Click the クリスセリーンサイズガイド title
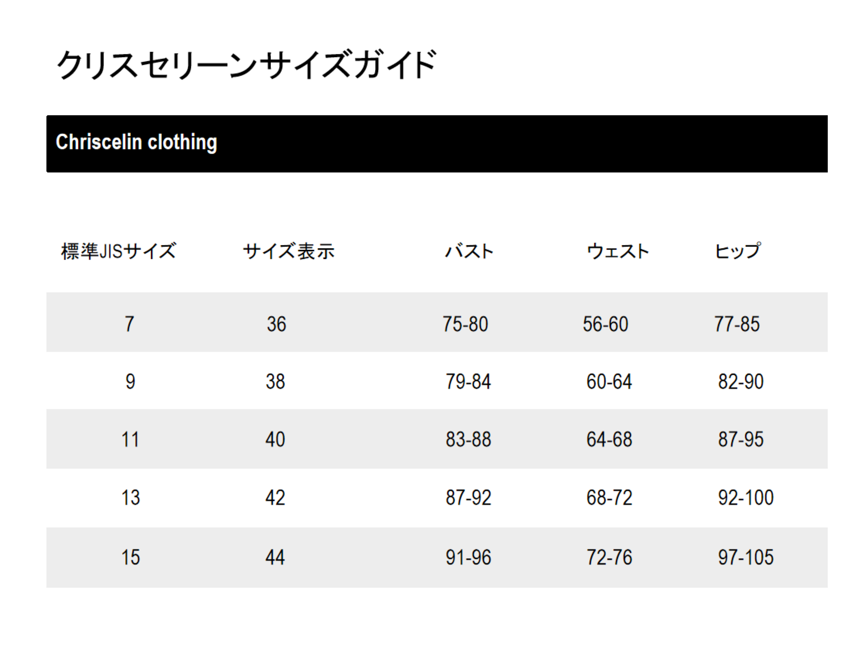This screenshot has width=868, height=645. [246, 65]
